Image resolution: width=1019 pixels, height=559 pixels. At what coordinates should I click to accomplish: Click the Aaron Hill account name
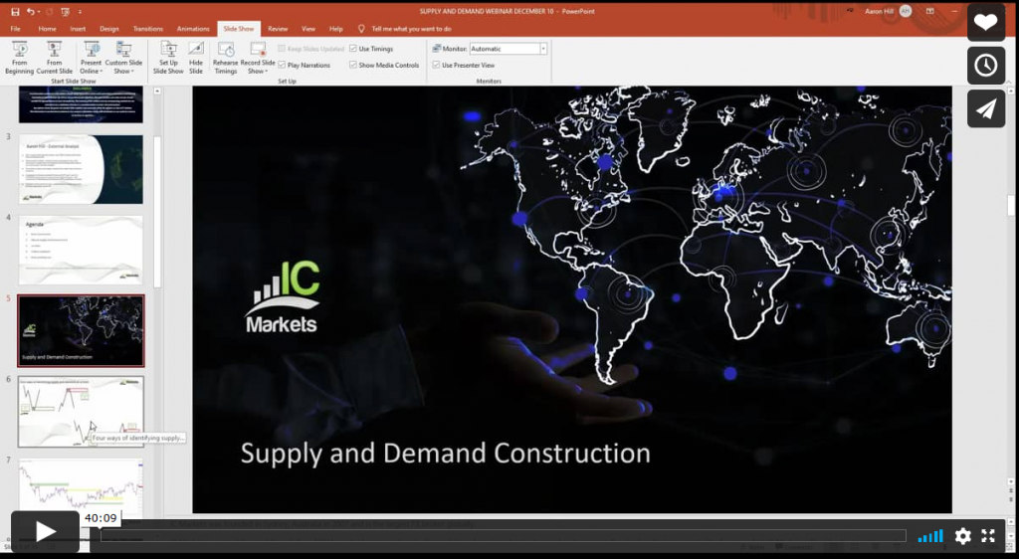[x=880, y=11]
